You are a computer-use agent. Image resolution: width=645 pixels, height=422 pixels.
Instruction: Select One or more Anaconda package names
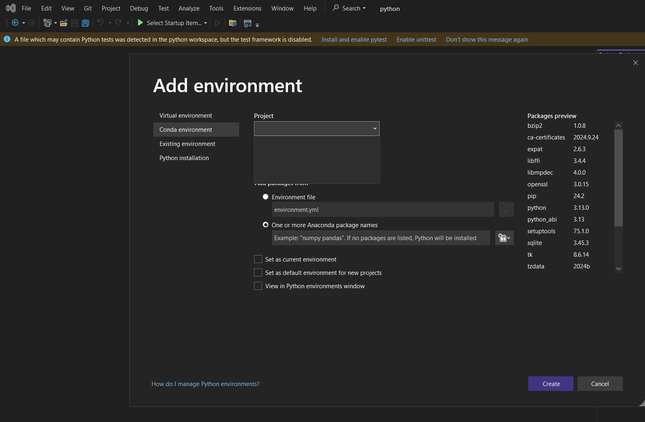[265, 225]
